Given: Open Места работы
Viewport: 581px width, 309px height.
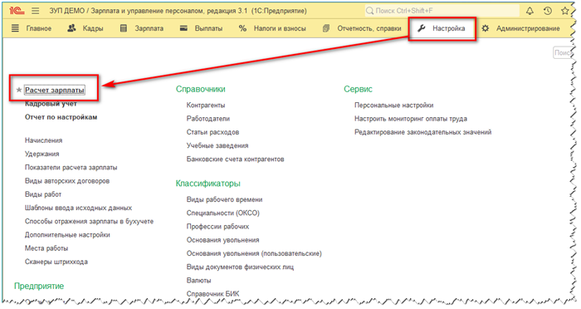Looking at the screenshot, I should click(46, 248).
